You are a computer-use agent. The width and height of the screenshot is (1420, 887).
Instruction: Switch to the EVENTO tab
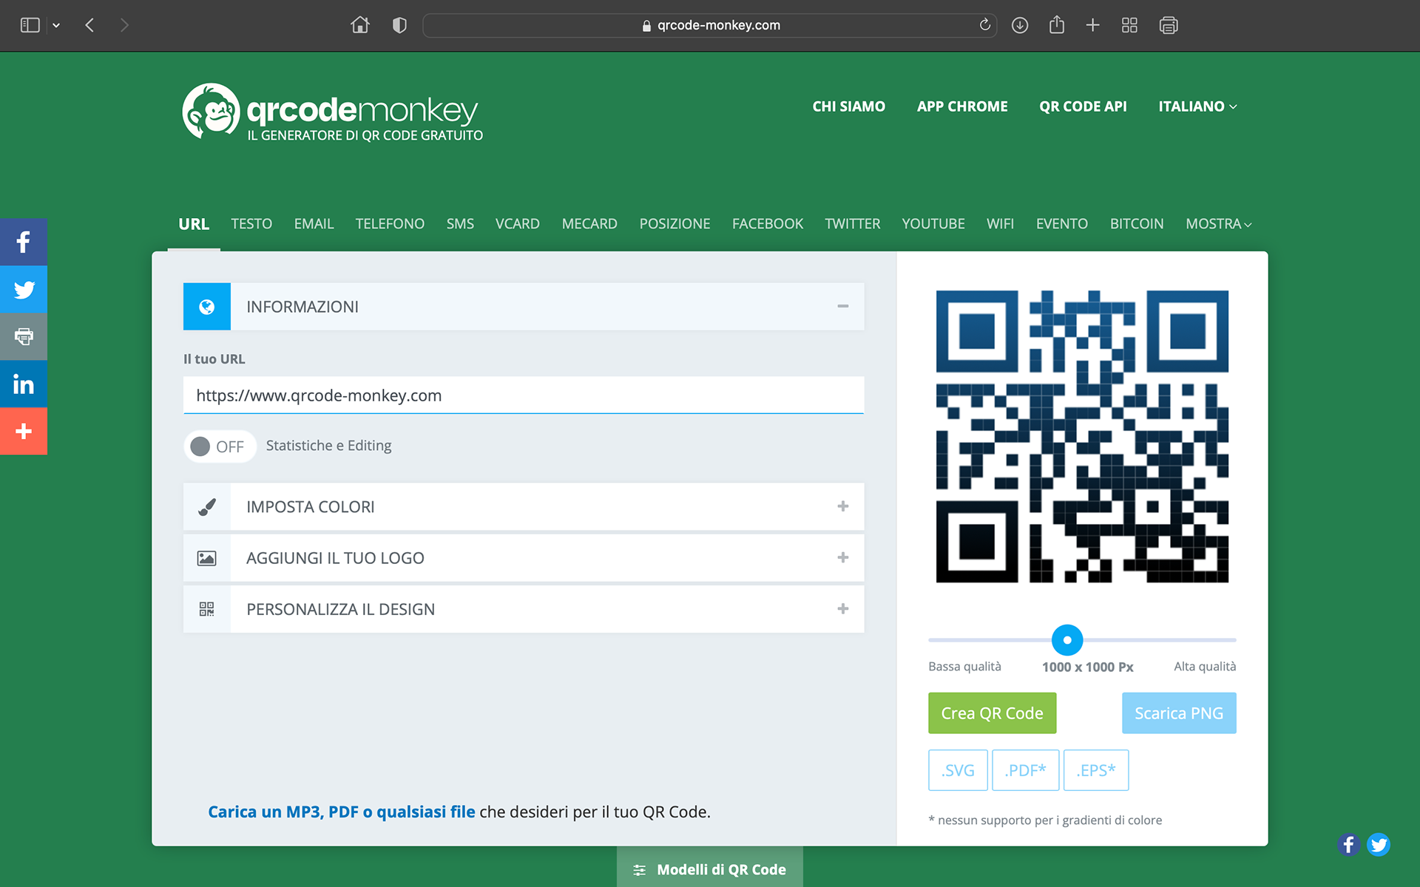(1062, 224)
